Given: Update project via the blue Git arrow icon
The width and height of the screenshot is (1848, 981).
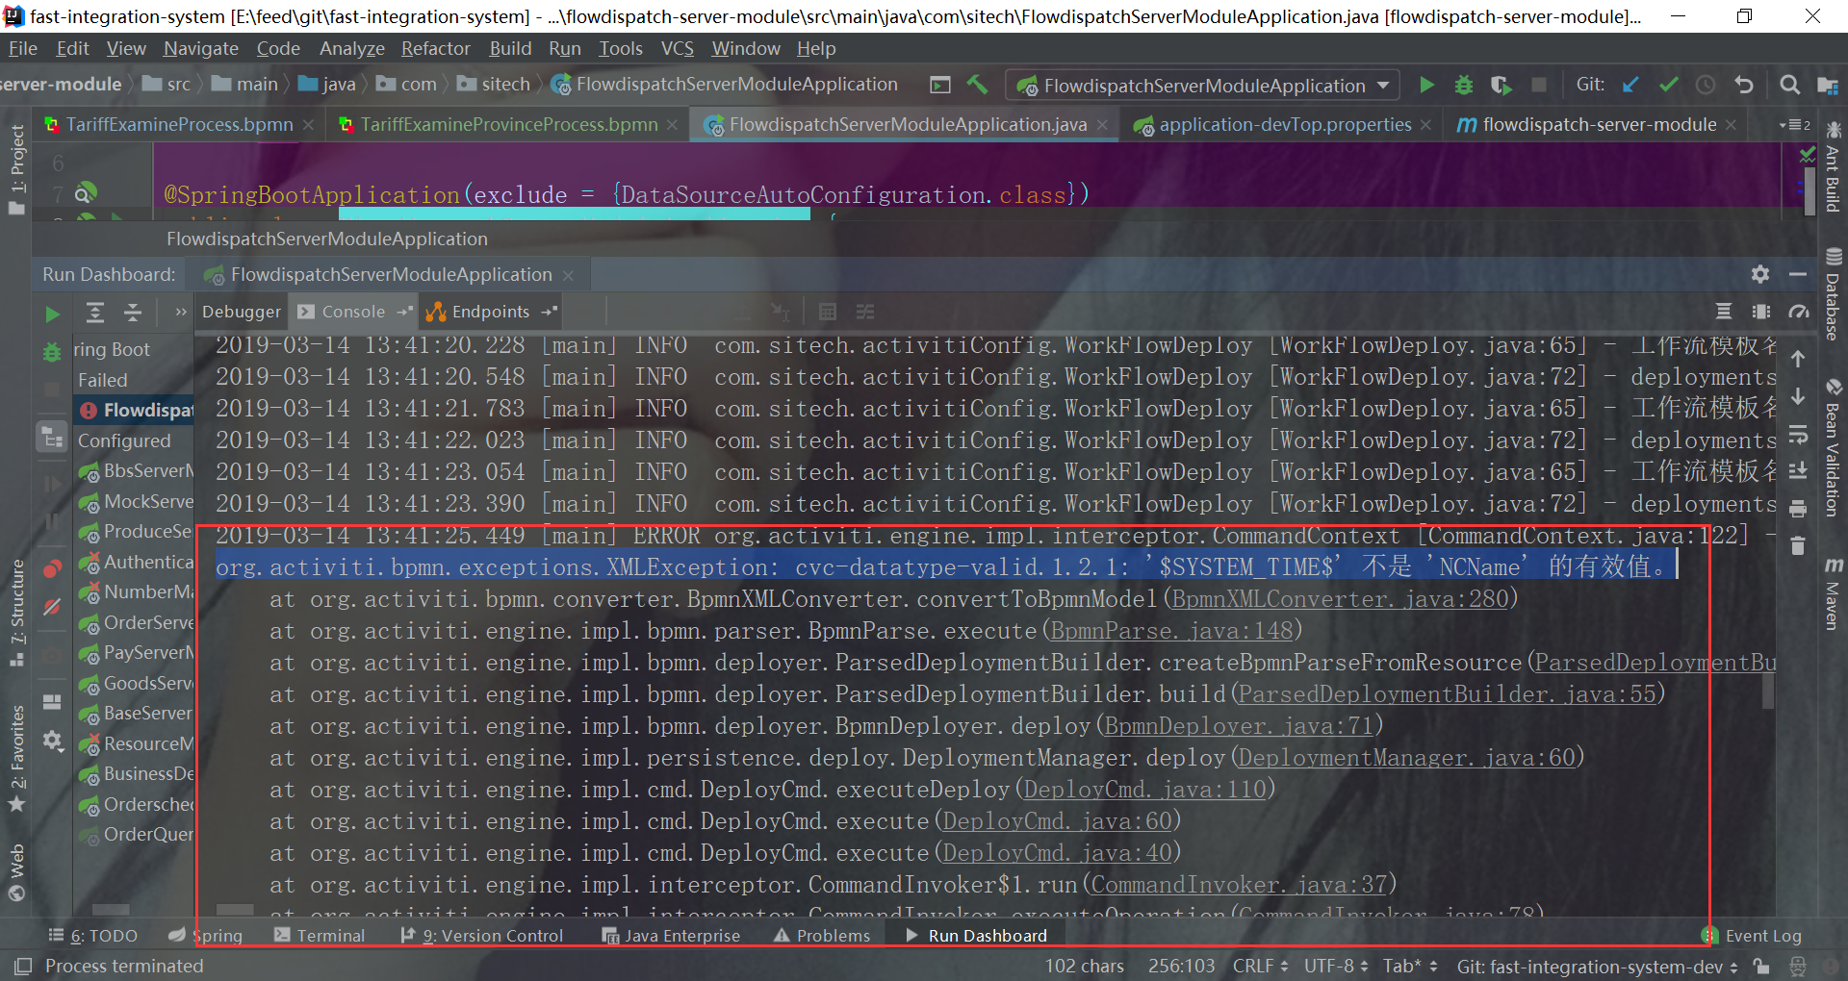Looking at the screenshot, I should (x=1630, y=85).
